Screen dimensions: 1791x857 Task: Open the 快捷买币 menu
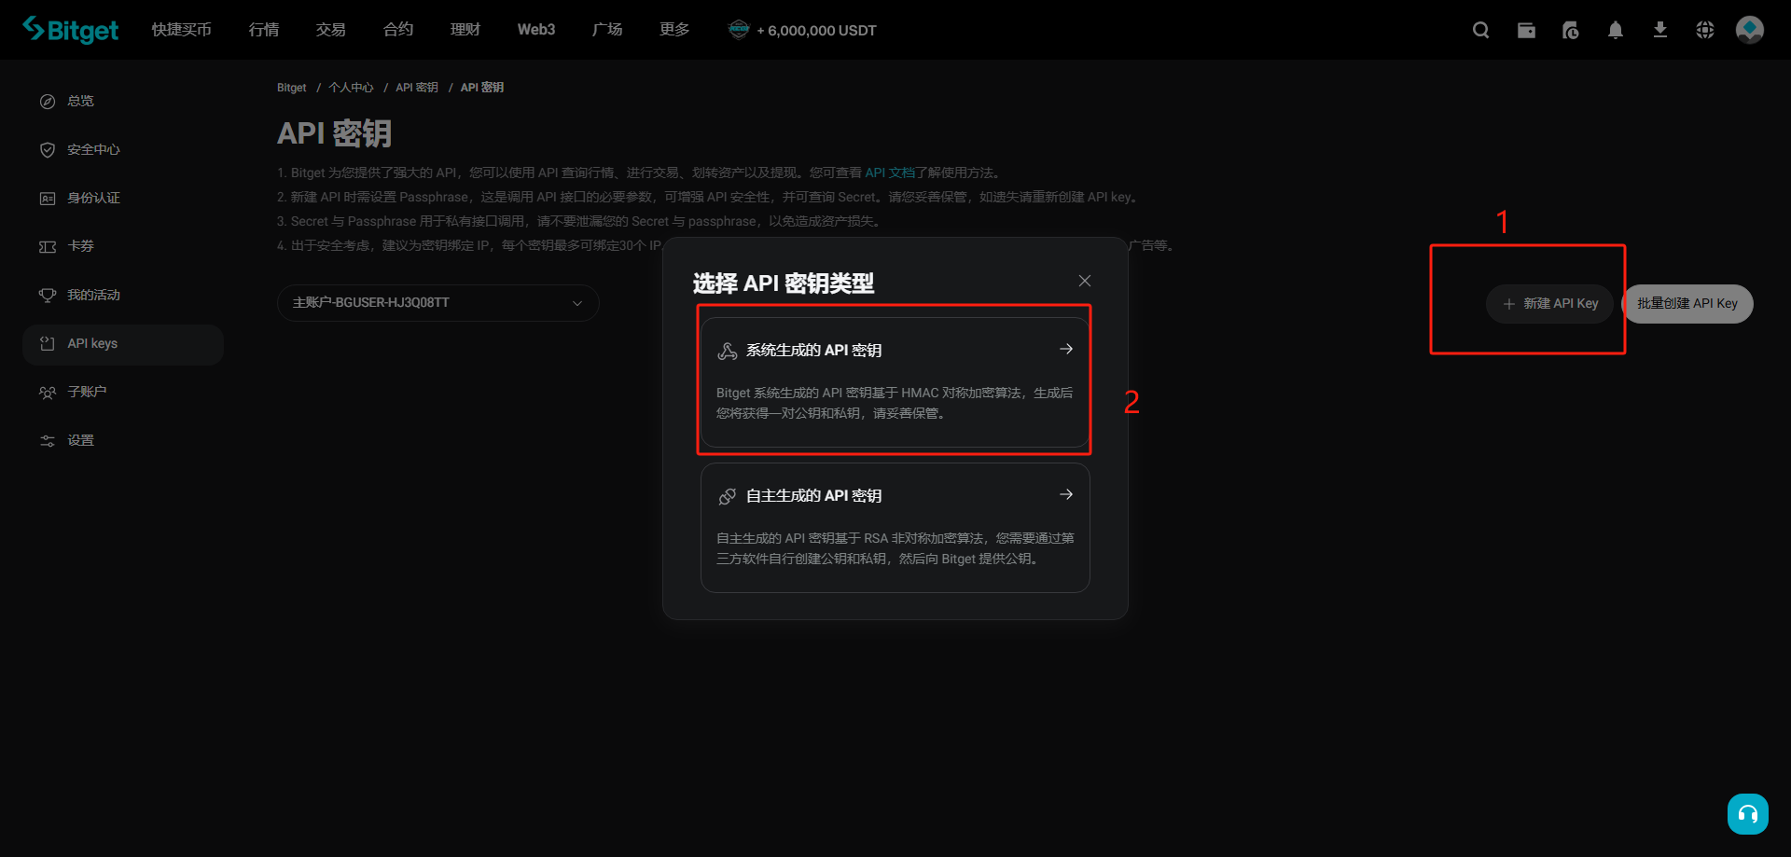tap(182, 30)
